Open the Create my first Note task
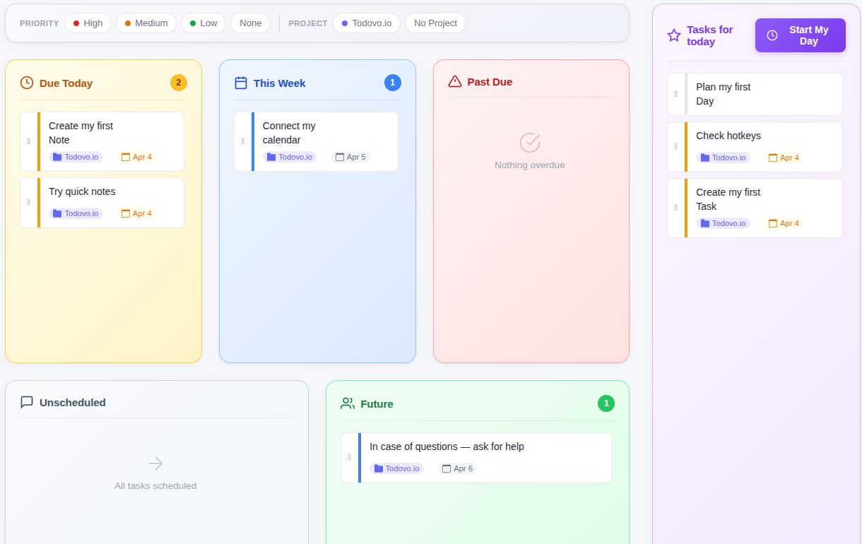The height and width of the screenshot is (544, 862). pos(102,141)
